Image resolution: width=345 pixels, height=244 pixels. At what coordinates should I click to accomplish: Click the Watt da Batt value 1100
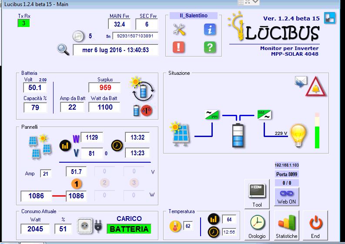click(105, 107)
